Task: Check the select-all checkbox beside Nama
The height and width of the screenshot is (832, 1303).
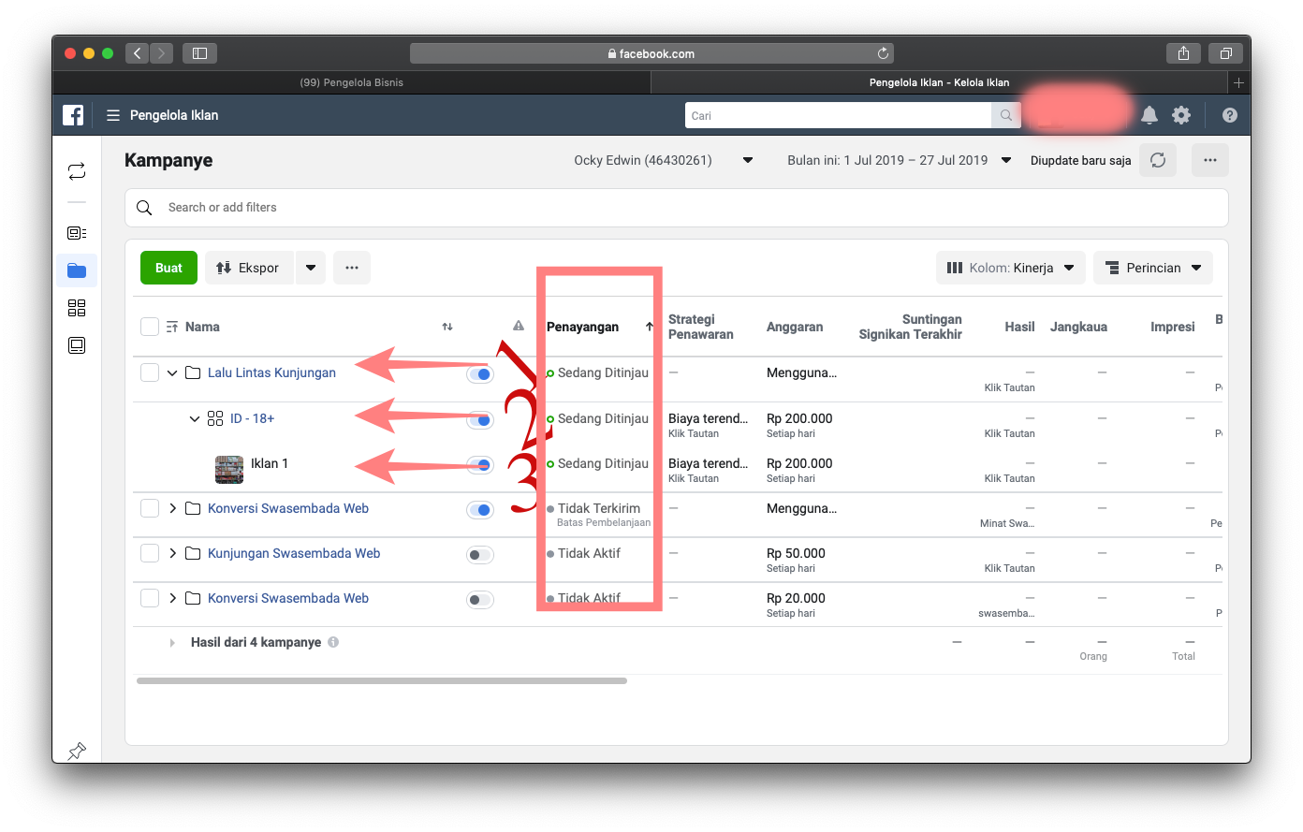Action: [150, 327]
